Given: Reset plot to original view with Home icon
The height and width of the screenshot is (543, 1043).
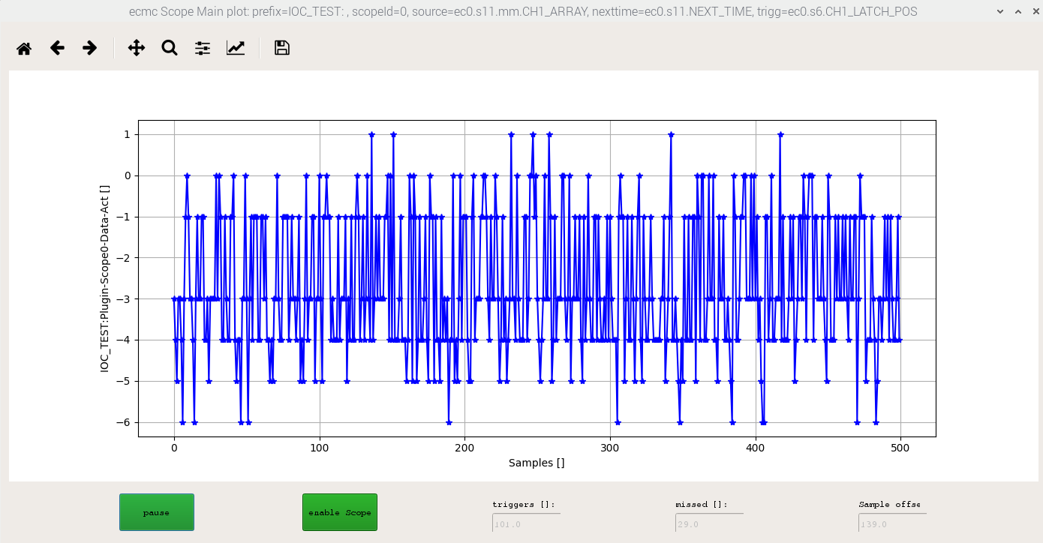Looking at the screenshot, I should click(x=24, y=48).
